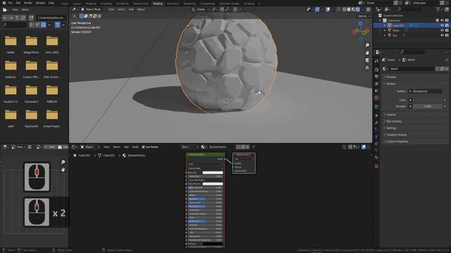Open the Help menu
Screen dimensions: 451x253
coord(51,3)
